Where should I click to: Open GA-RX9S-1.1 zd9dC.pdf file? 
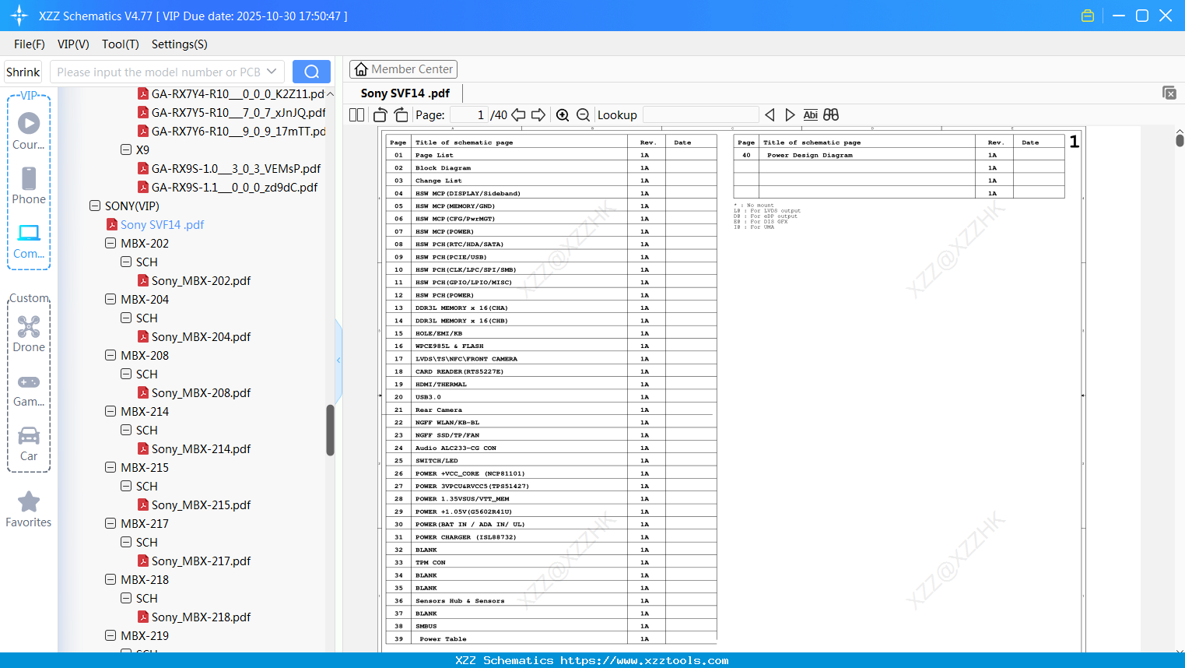[234, 187]
